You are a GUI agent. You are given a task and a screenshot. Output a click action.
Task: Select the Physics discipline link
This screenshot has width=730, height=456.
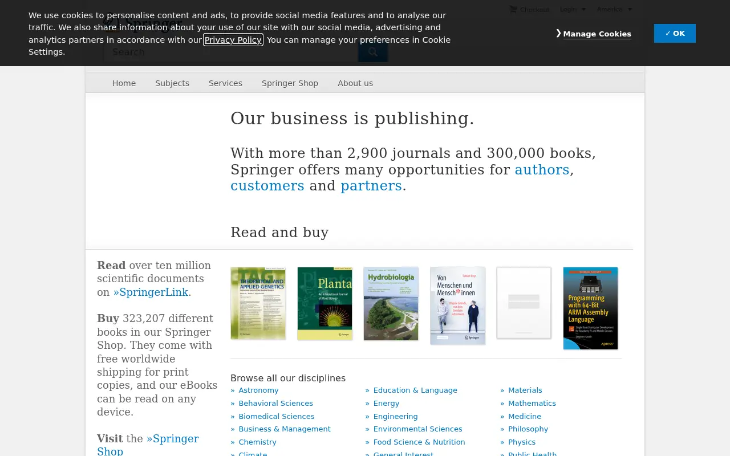[522, 442]
